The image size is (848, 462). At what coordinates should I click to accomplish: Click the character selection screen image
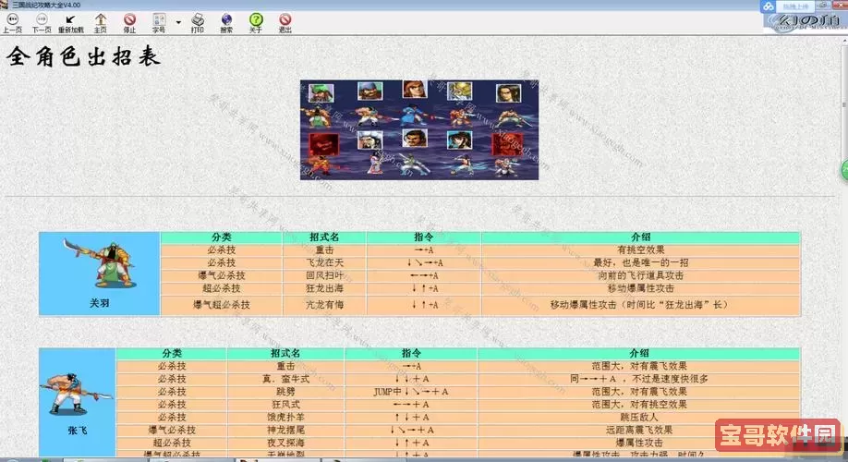pos(419,130)
